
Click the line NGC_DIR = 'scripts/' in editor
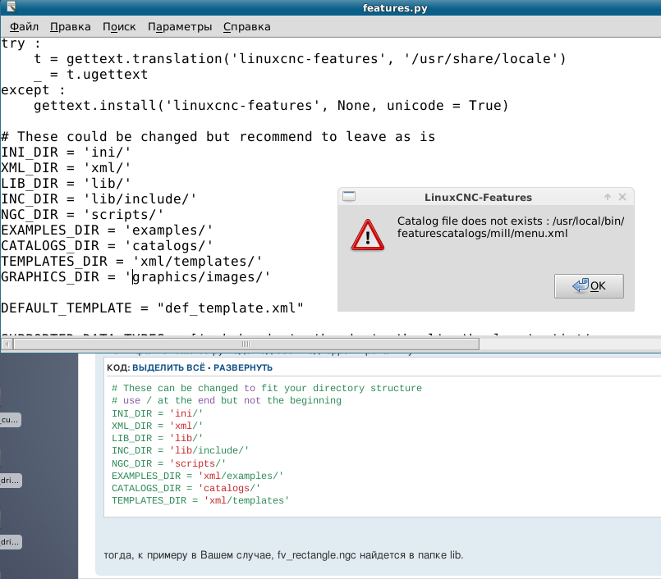pyautogui.click(x=82, y=215)
